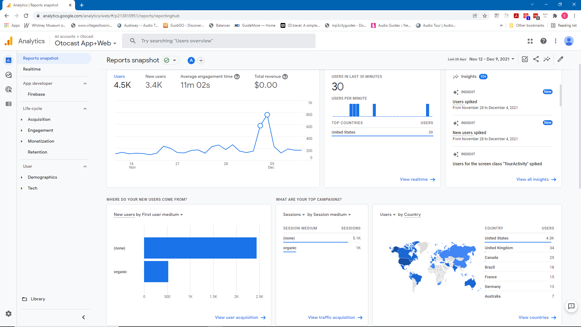Viewport: 581px width, 327px height.
Task: Click the Try searching Users overview input field
Action: pyautogui.click(x=219, y=40)
